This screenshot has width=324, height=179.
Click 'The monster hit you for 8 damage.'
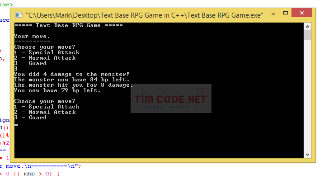tap(74, 85)
